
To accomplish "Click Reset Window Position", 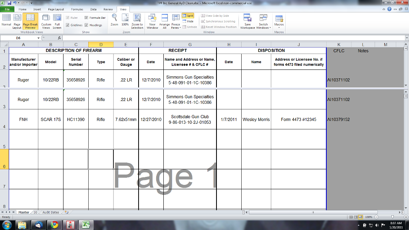I will coord(218,27).
